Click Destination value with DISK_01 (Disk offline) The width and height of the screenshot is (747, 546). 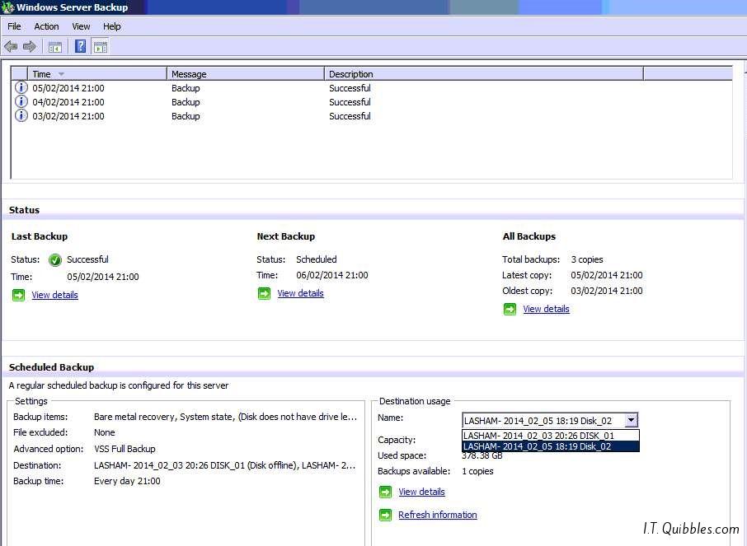[225, 465]
